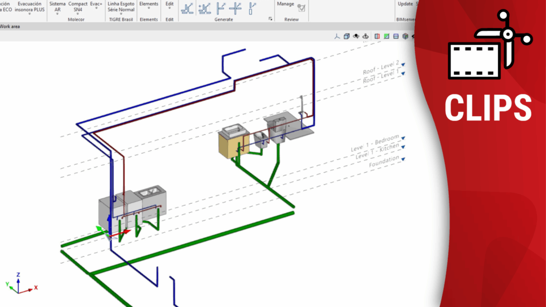Click the first Generate fittings icon without plus sign
This screenshot has width=546, height=307.
click(187, 8)
